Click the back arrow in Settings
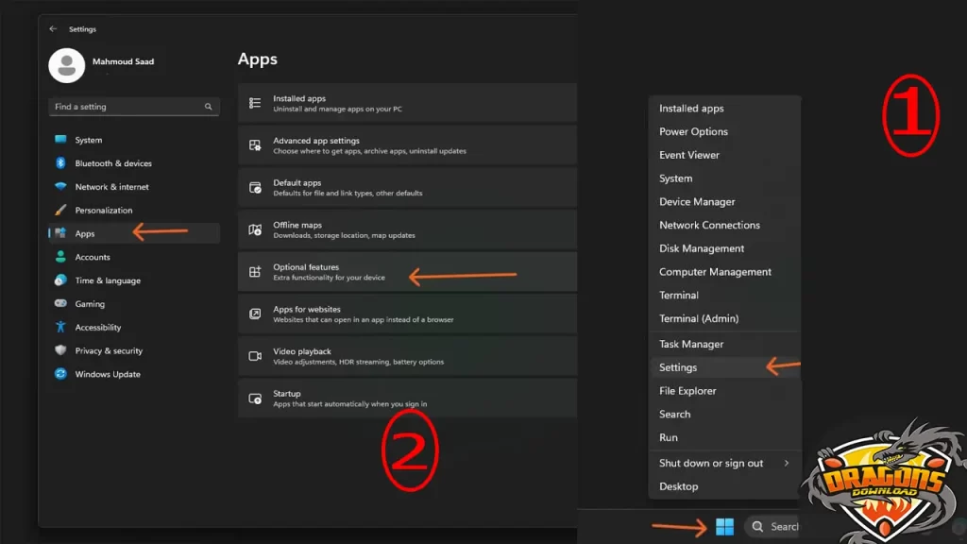This screenshot has width=967, height=544. 54,29
